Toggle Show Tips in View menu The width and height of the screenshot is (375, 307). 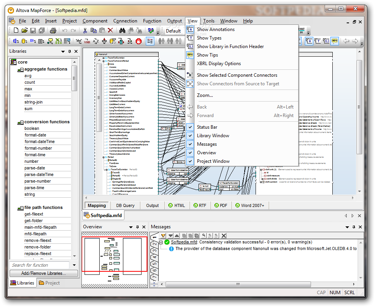[207, 55]
